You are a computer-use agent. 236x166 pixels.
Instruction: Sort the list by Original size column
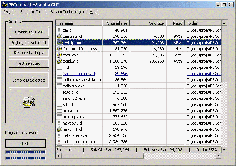(116, 23)
